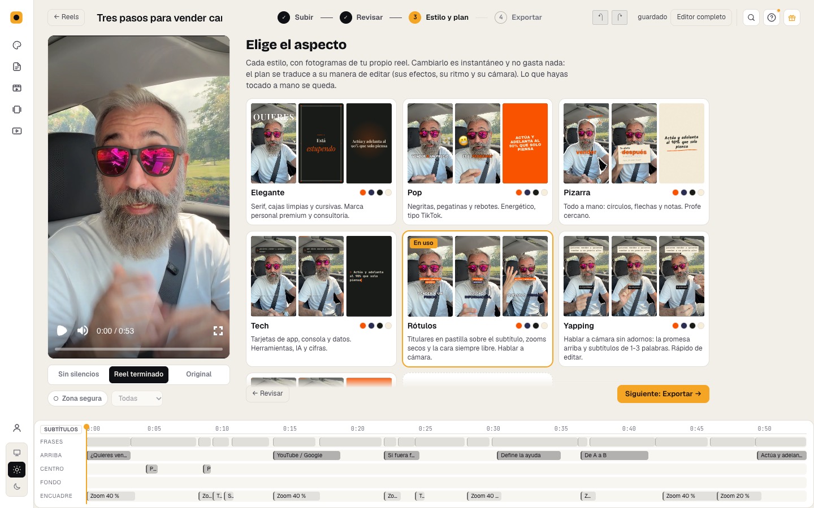Select light theme sun option
The image size is (814, 508).
(x=17, y=470)
